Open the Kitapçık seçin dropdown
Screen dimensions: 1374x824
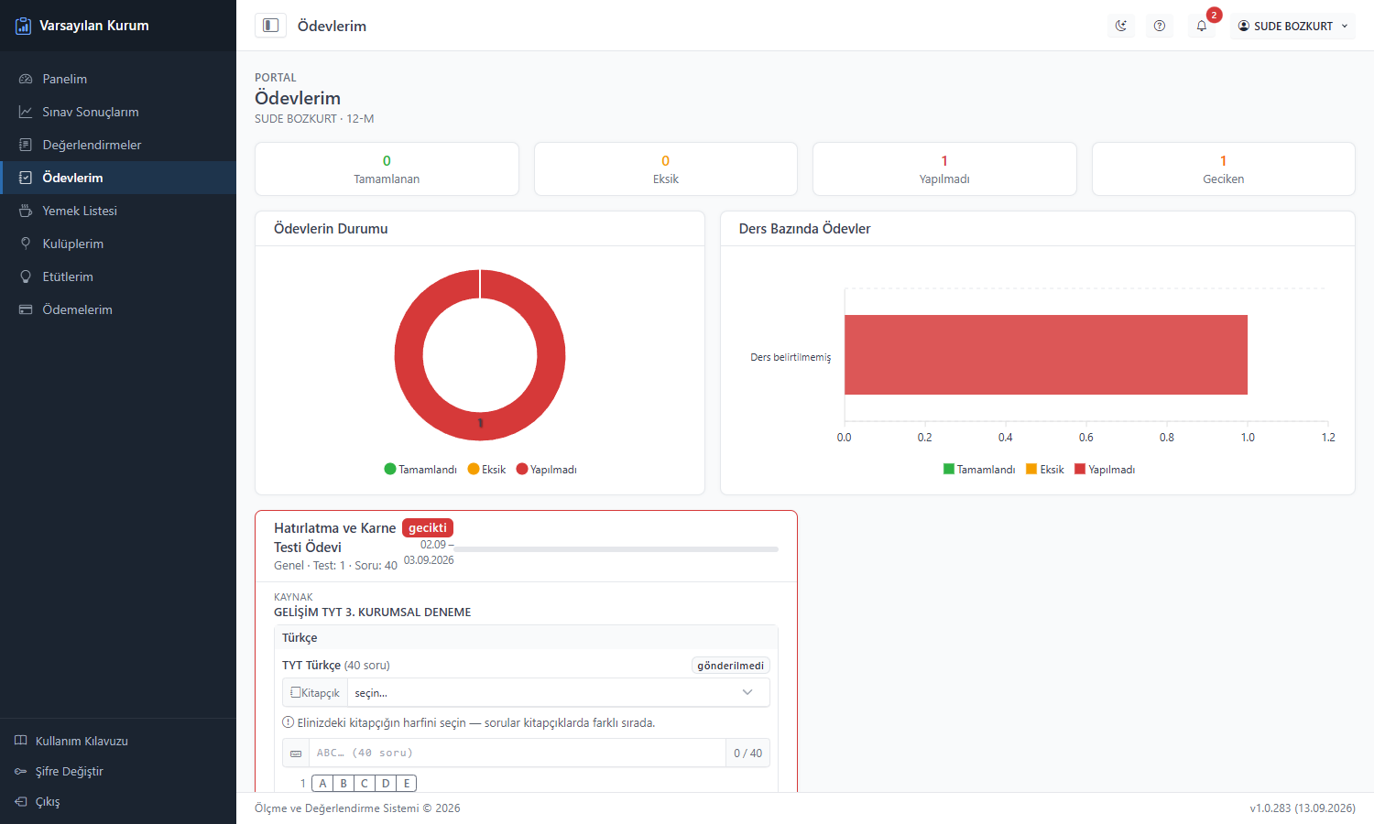tap(559, 692)
